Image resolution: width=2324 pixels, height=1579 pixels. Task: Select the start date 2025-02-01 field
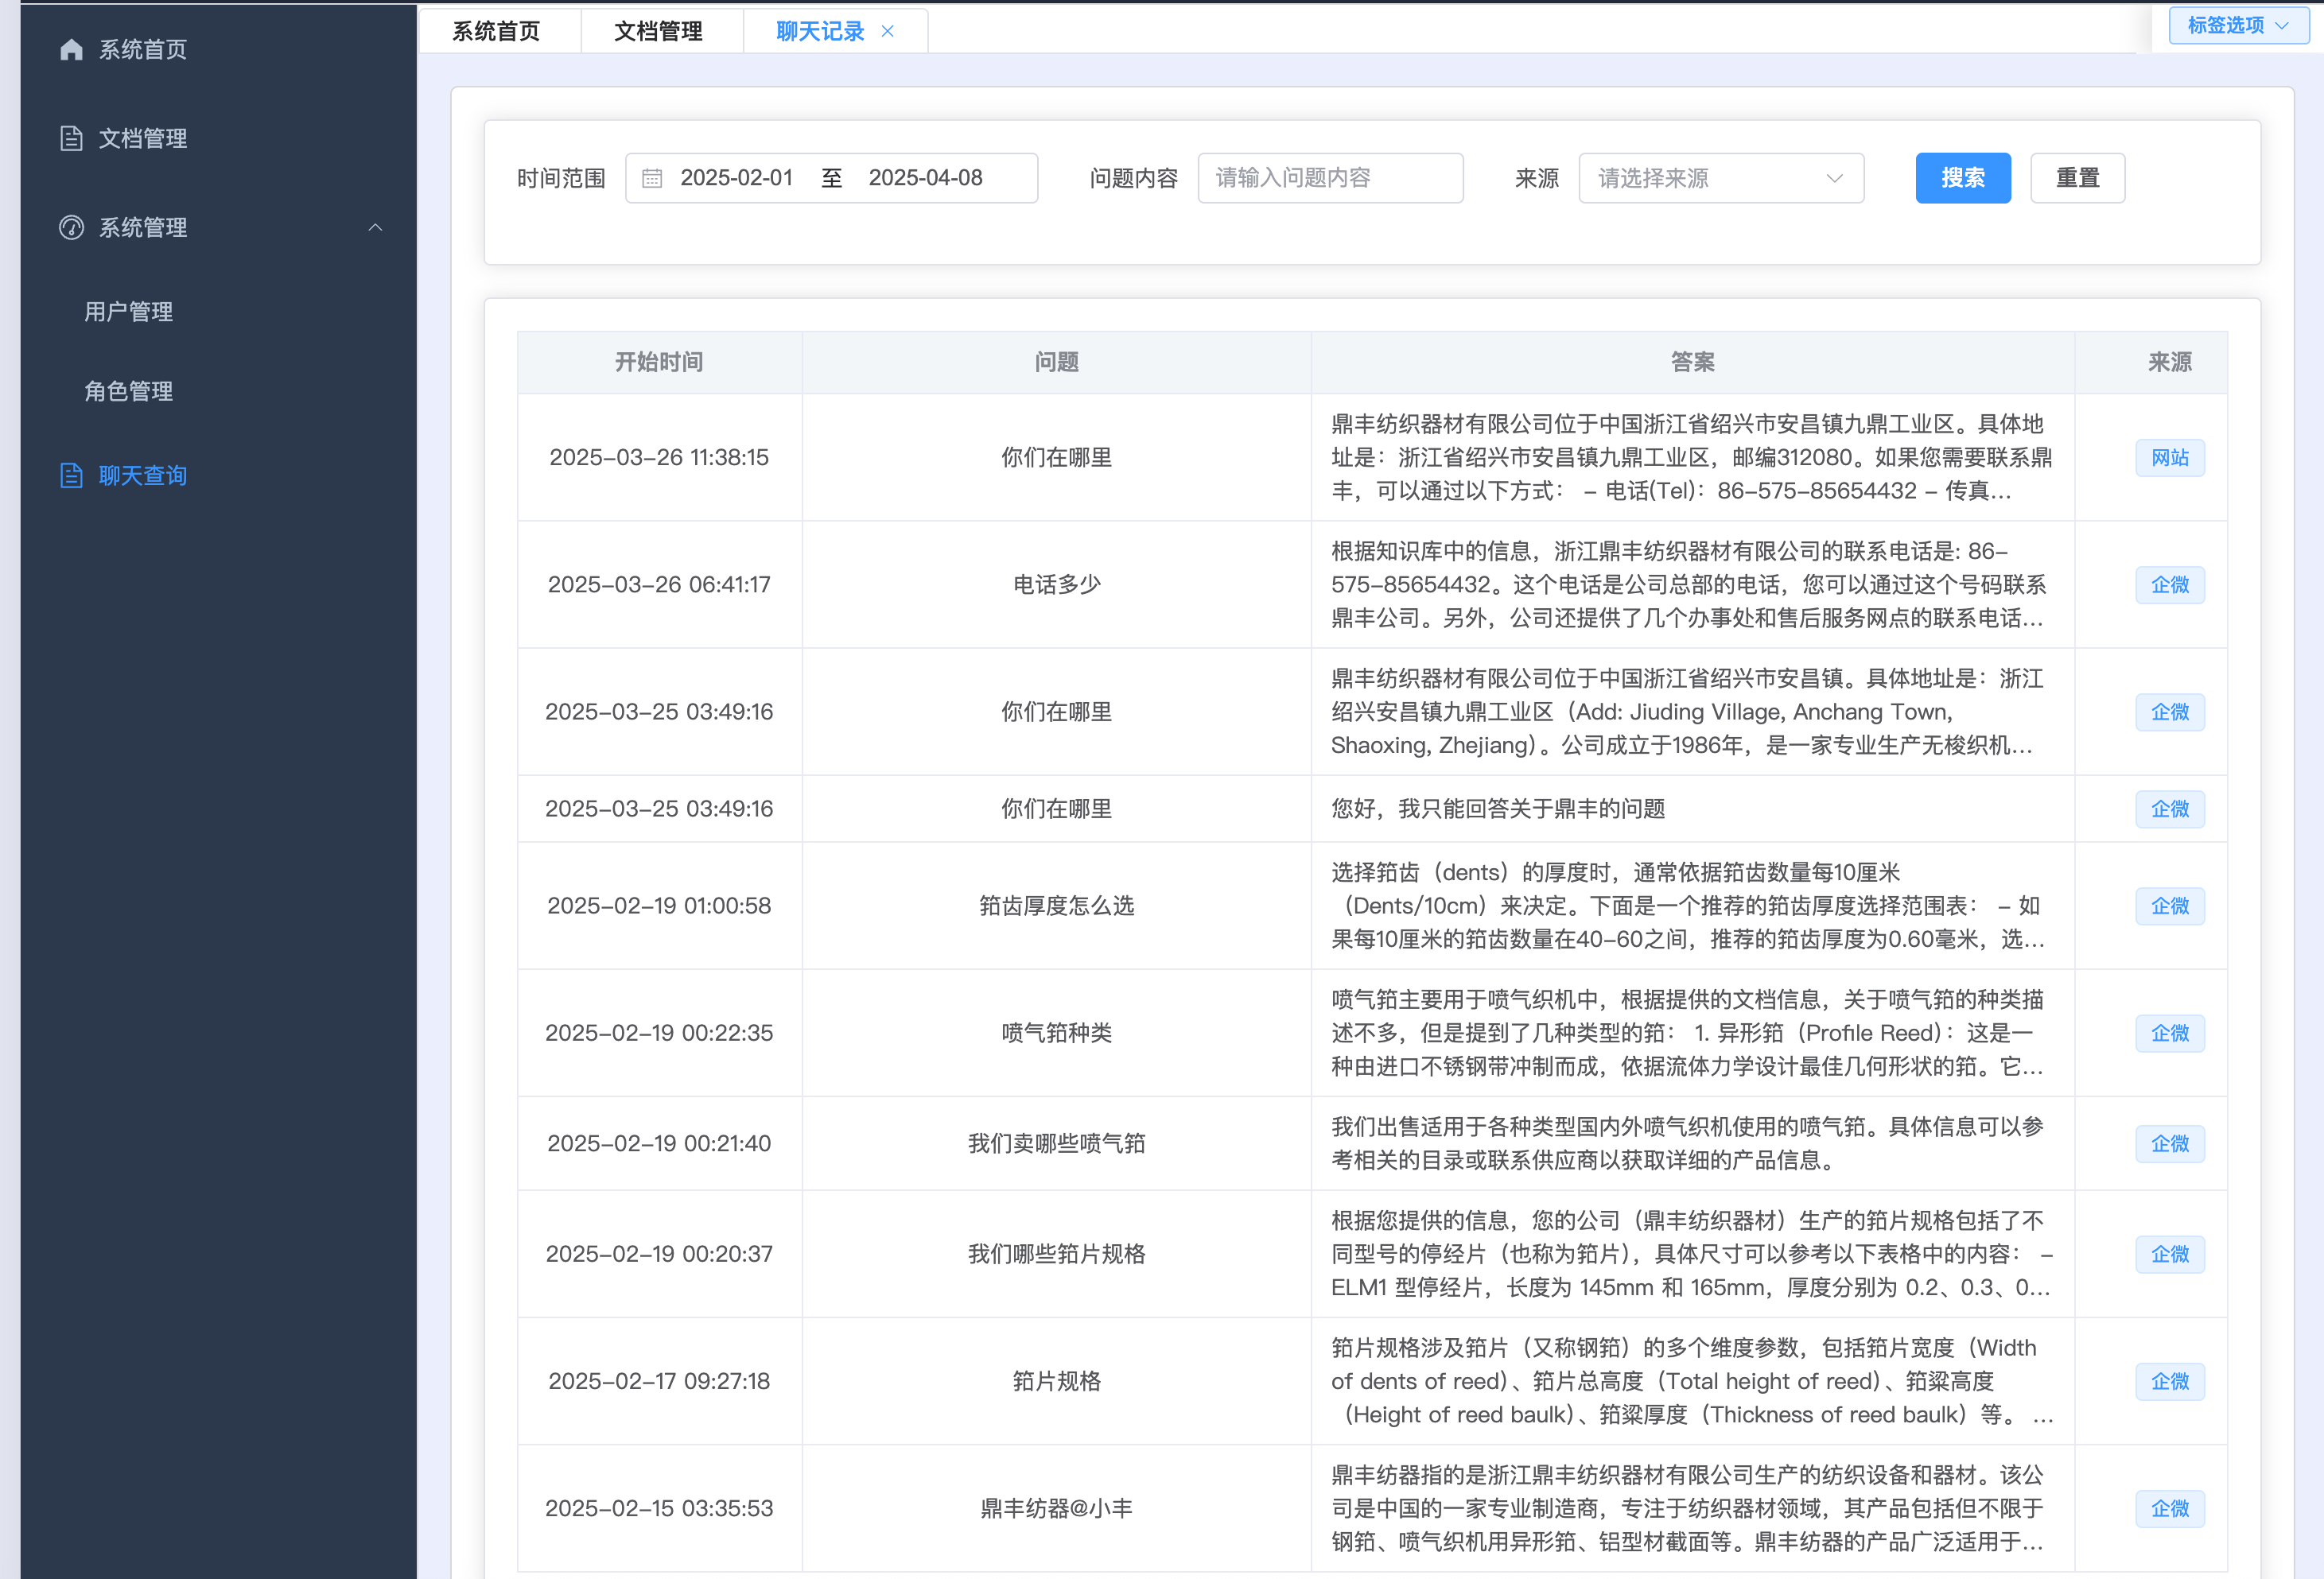pos(737,177)
